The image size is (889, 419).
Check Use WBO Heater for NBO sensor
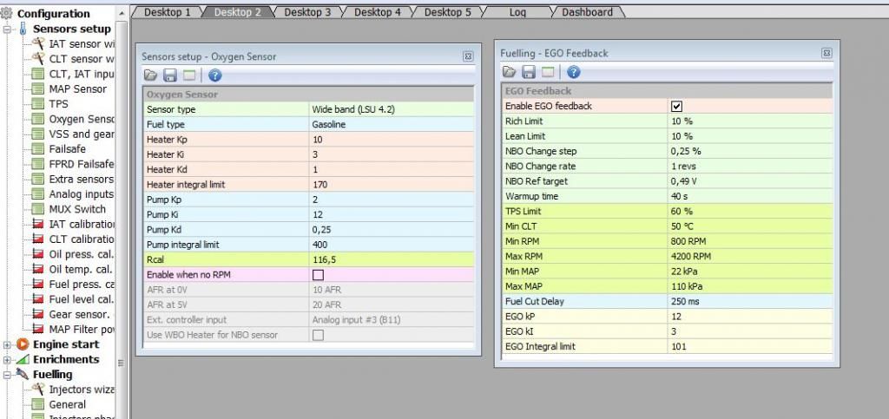pos(318,335)
